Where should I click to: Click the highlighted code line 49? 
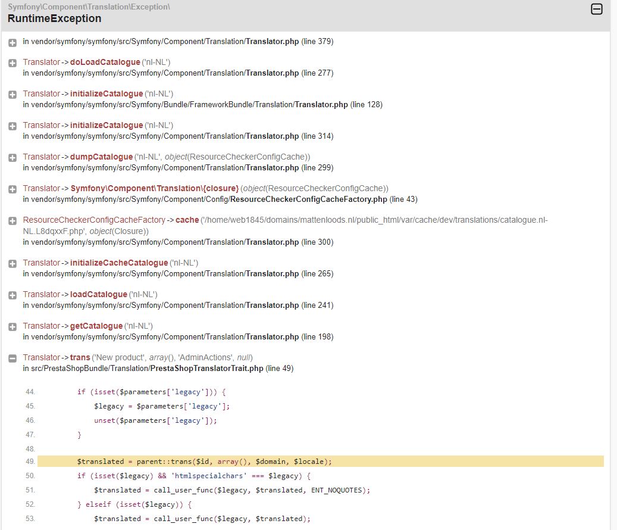321,461
